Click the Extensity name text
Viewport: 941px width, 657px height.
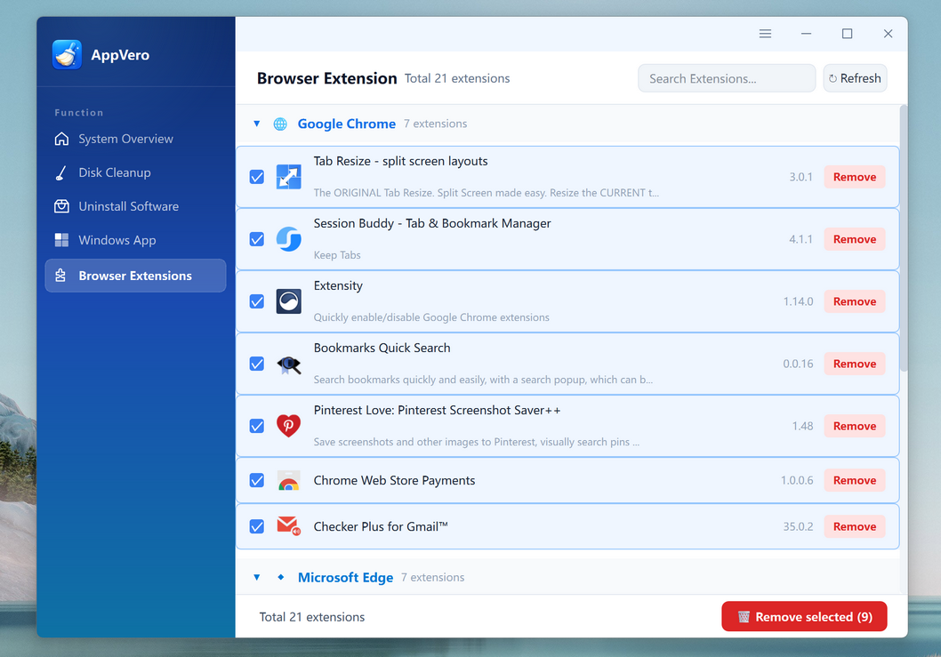pos(338,285)
